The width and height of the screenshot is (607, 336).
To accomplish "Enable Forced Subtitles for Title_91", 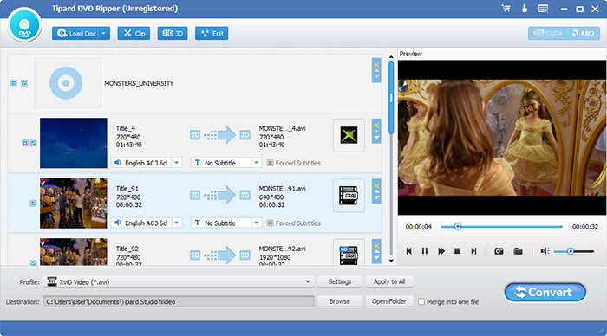I will point(271,223).
